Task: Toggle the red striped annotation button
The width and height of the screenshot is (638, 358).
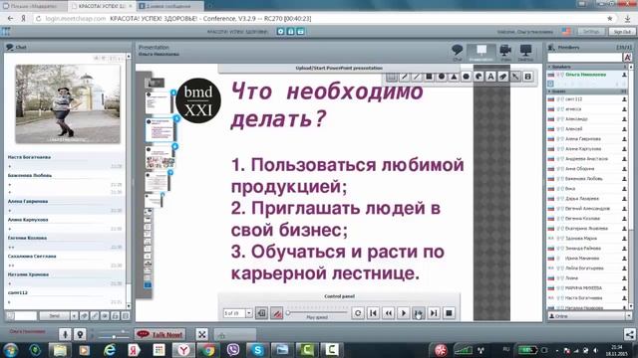Action: 277,313
